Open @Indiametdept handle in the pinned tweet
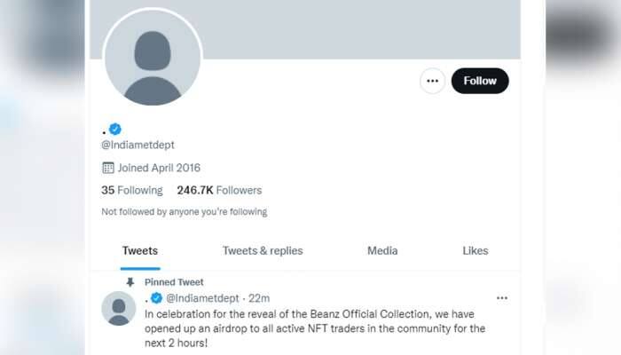The image size is (621, 355). point(202,298)
